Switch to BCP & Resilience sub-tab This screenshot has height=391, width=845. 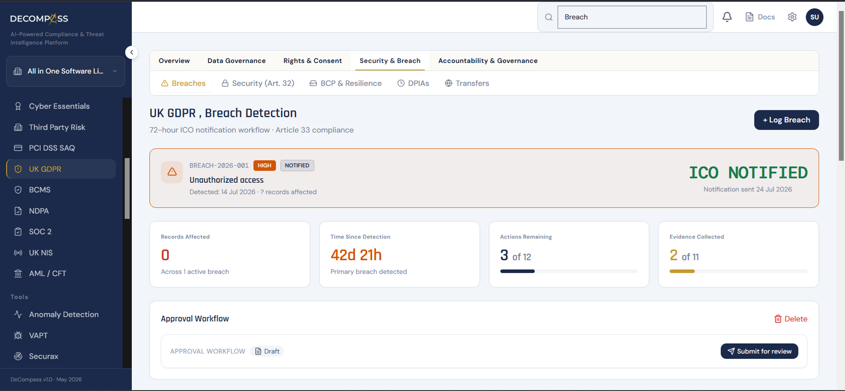click(x=346, y=83)
